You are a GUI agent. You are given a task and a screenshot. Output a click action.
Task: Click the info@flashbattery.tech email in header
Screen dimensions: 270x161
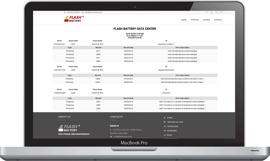pos(94,12)
